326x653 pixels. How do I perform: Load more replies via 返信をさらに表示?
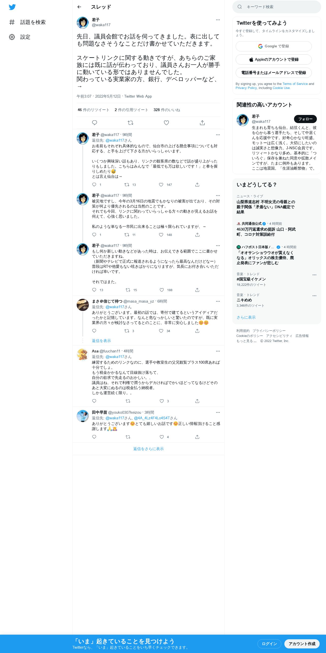coord(149,449)
